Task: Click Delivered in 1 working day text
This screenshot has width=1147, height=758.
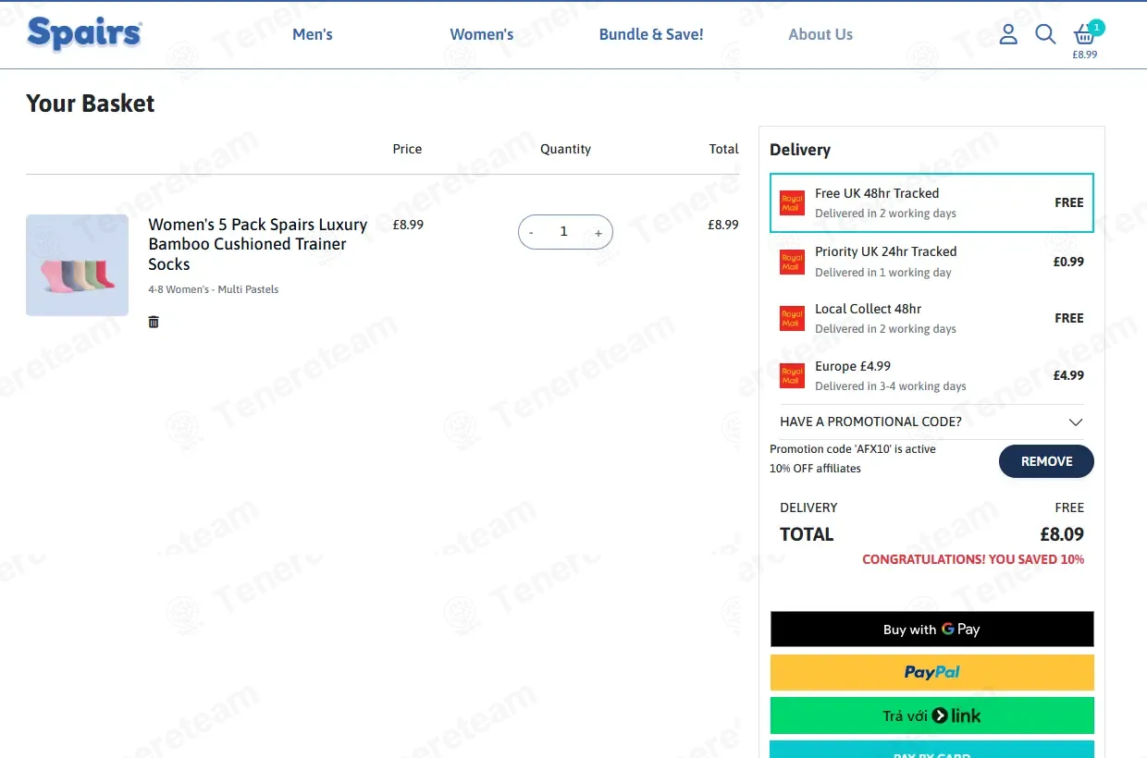Action: pos(883,273)
